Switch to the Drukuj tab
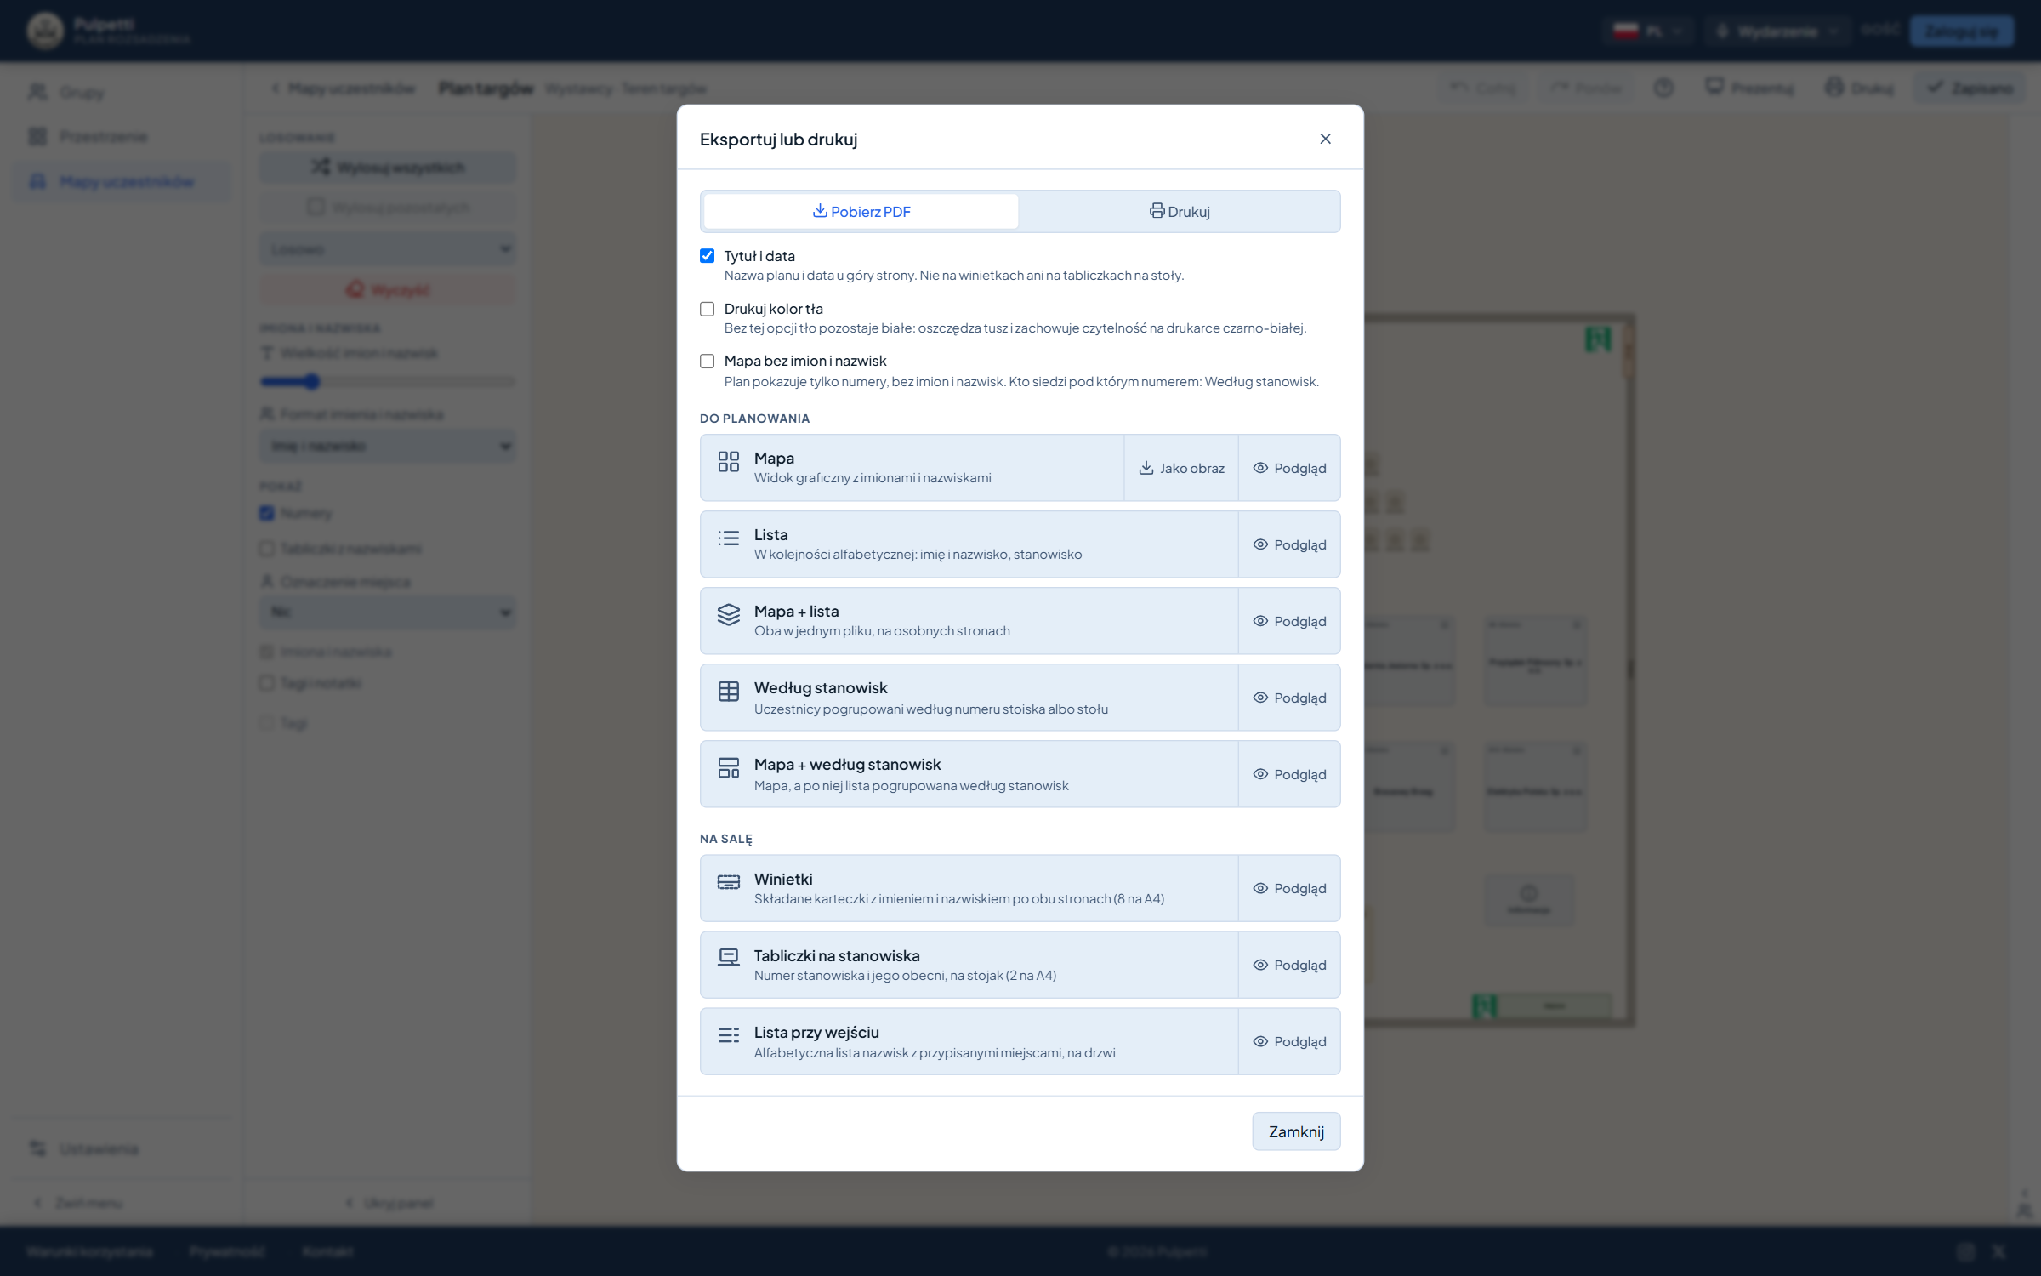The height and width of the screenshot is (1276, 2041). pyautogui.click(x=1179, y=212)
